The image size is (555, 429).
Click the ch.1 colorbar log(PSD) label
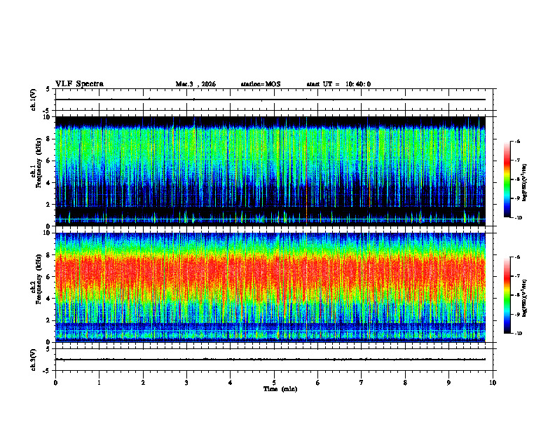click(x=525, y=183)
